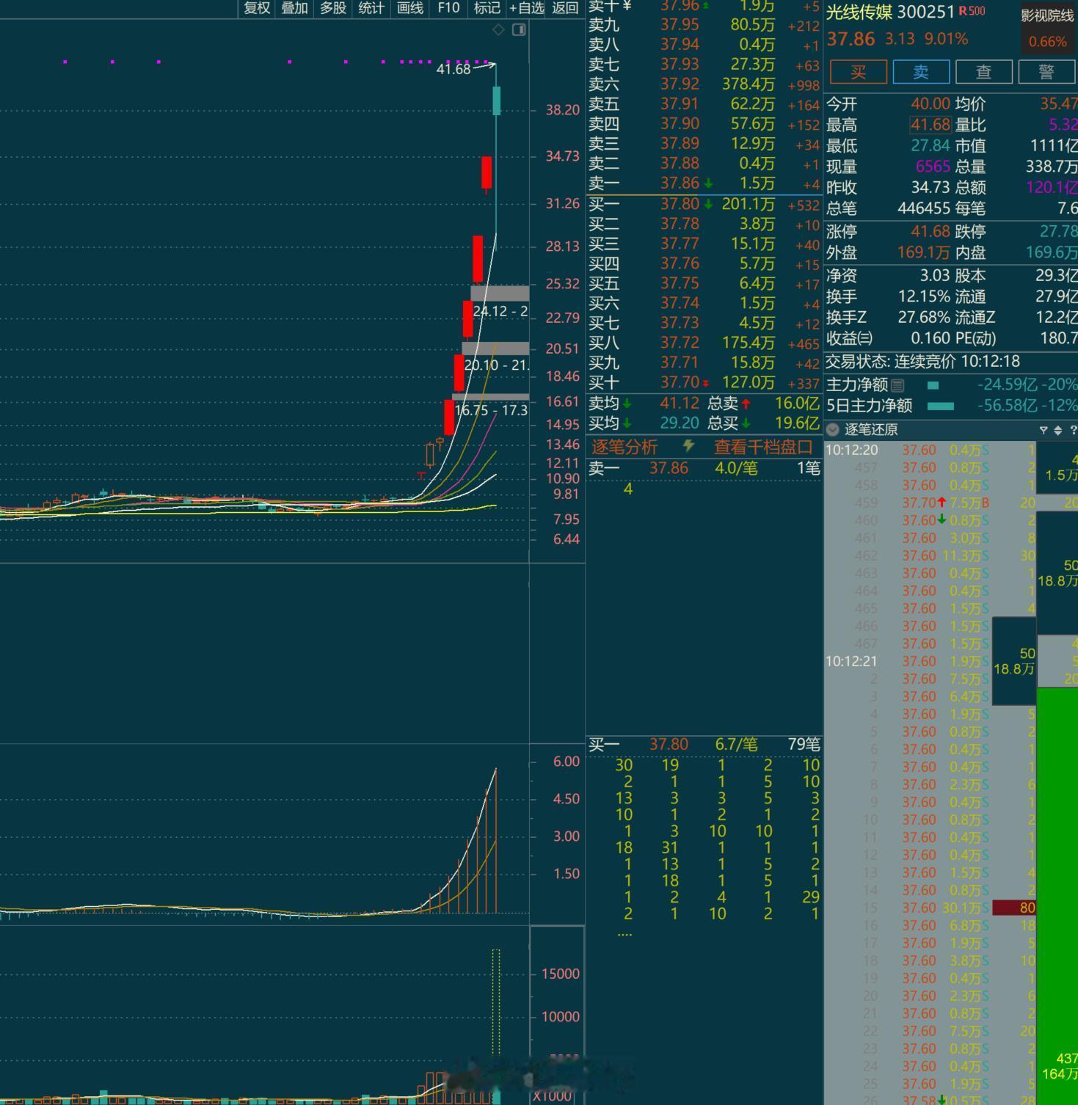Click the 41.68 high-price marker
The width and height of the screenshot is (1078, 1105).
454,69
